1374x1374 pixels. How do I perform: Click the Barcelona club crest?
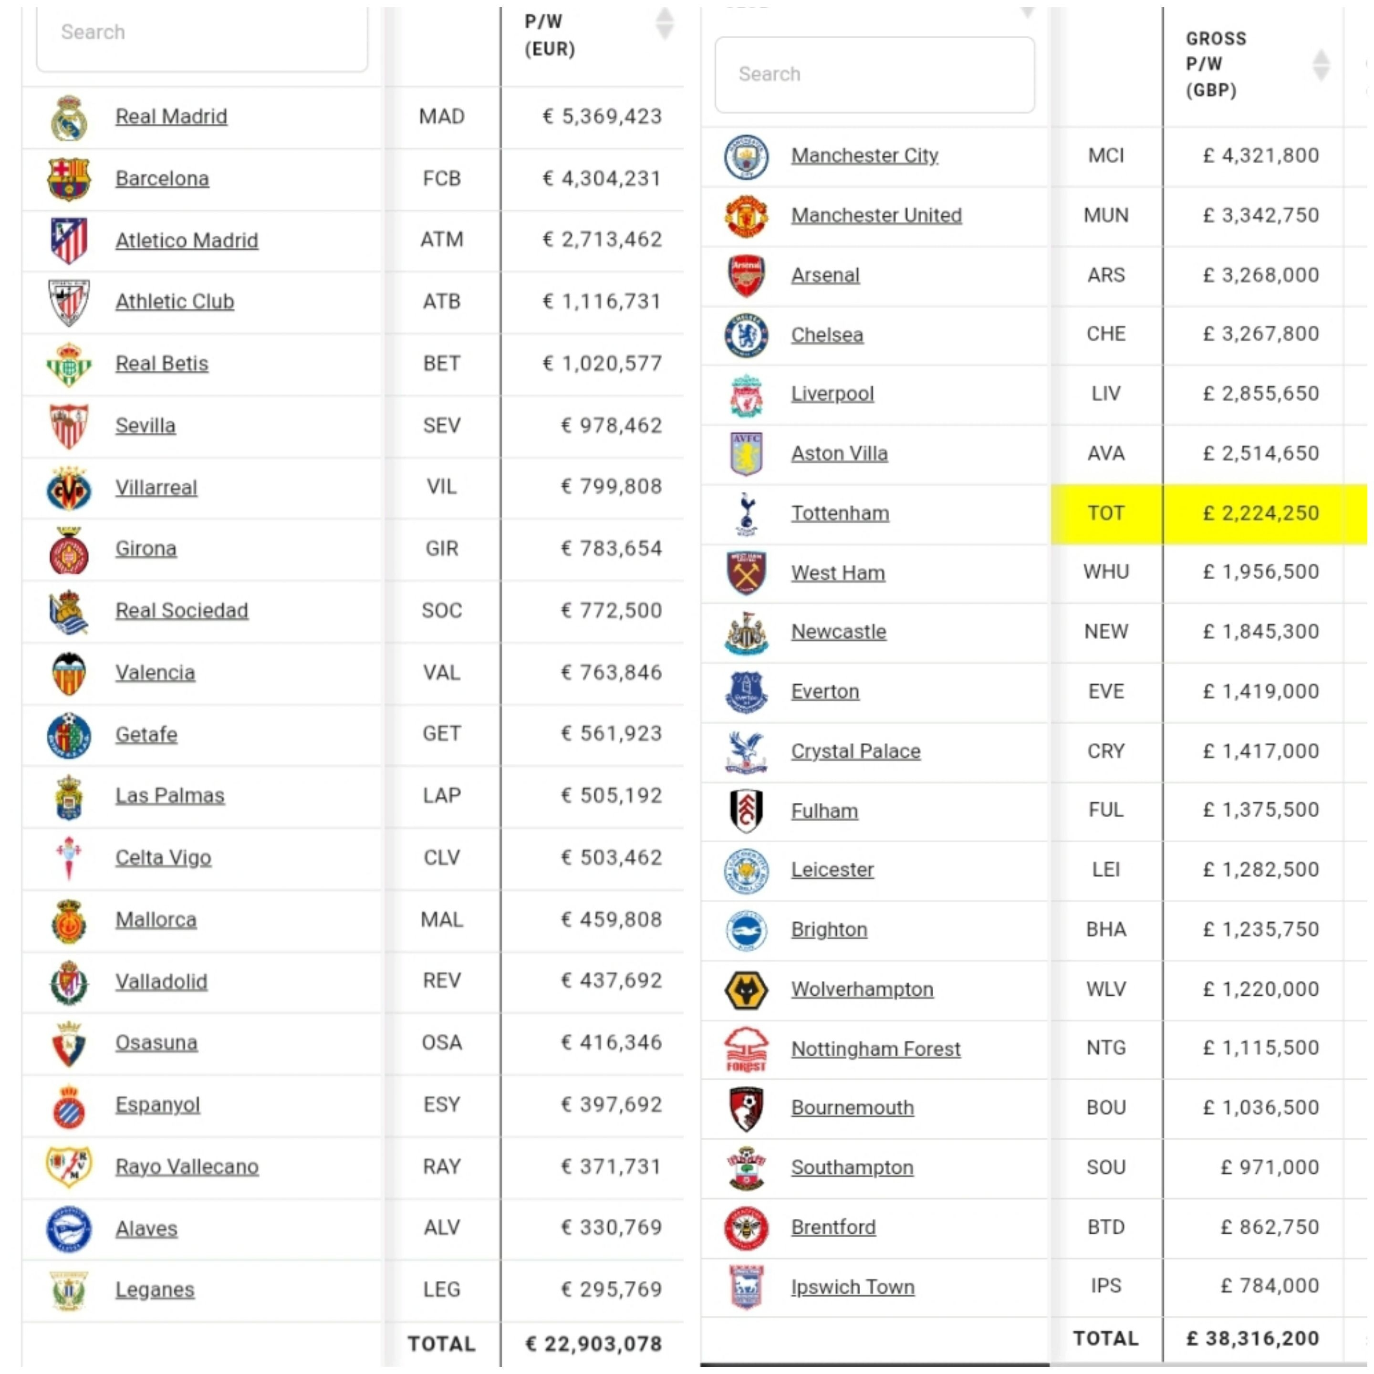(x=69, y=179)
